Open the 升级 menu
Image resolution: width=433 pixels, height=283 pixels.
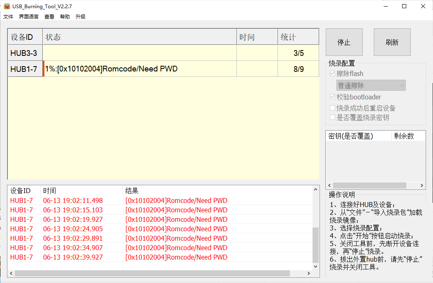pyautogui.click(x=80, y=16)
